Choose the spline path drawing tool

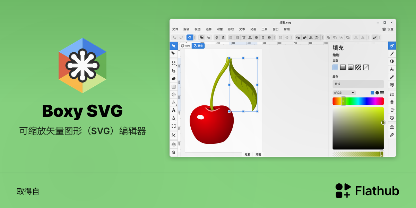click(x=174, y=63)
